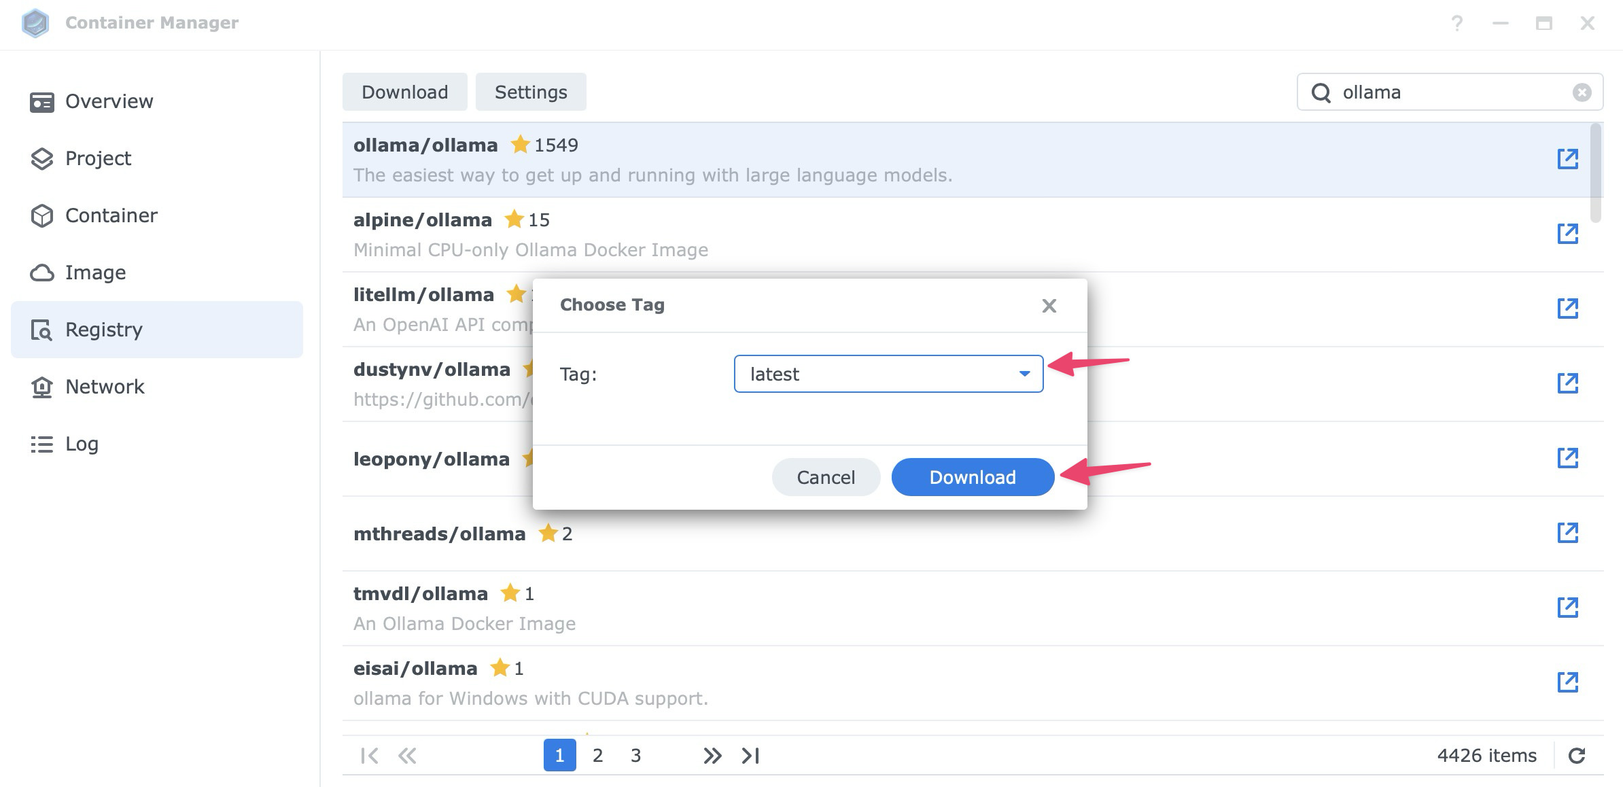Viewport: 1623px width, 787px height.
Task: Clear the ollama search with the x icon
Action: [x=1582, y=92]
